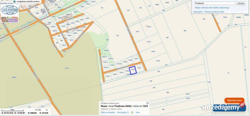
Task: Click parcel label 157/1 on the map
Action: [137, 32]
